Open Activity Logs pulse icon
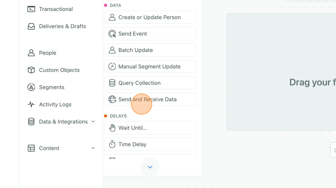 31,104
